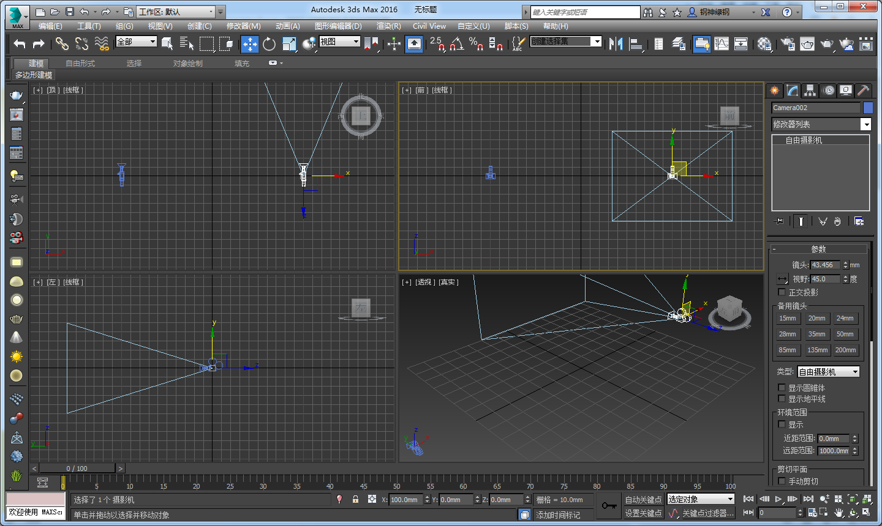
Task: Collapse the 参数 rollout
Action: 819,249
